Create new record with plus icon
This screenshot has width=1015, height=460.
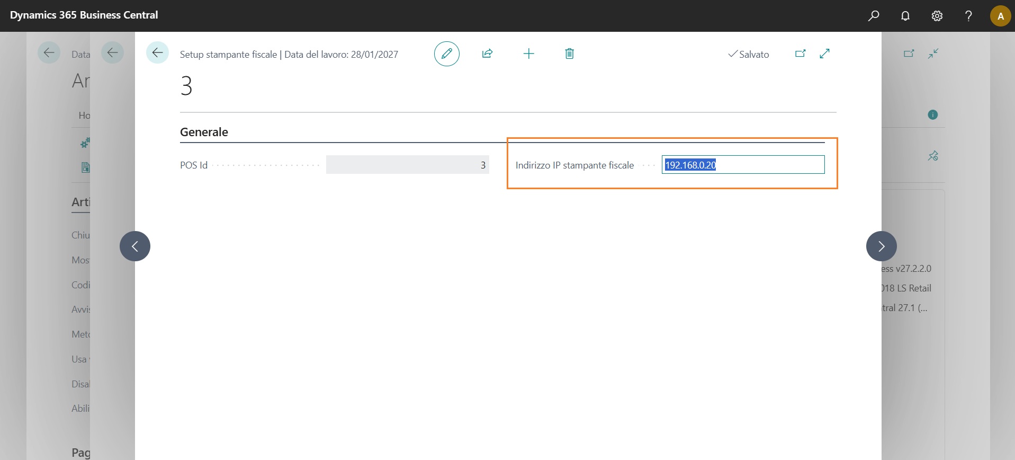(528, 54)
